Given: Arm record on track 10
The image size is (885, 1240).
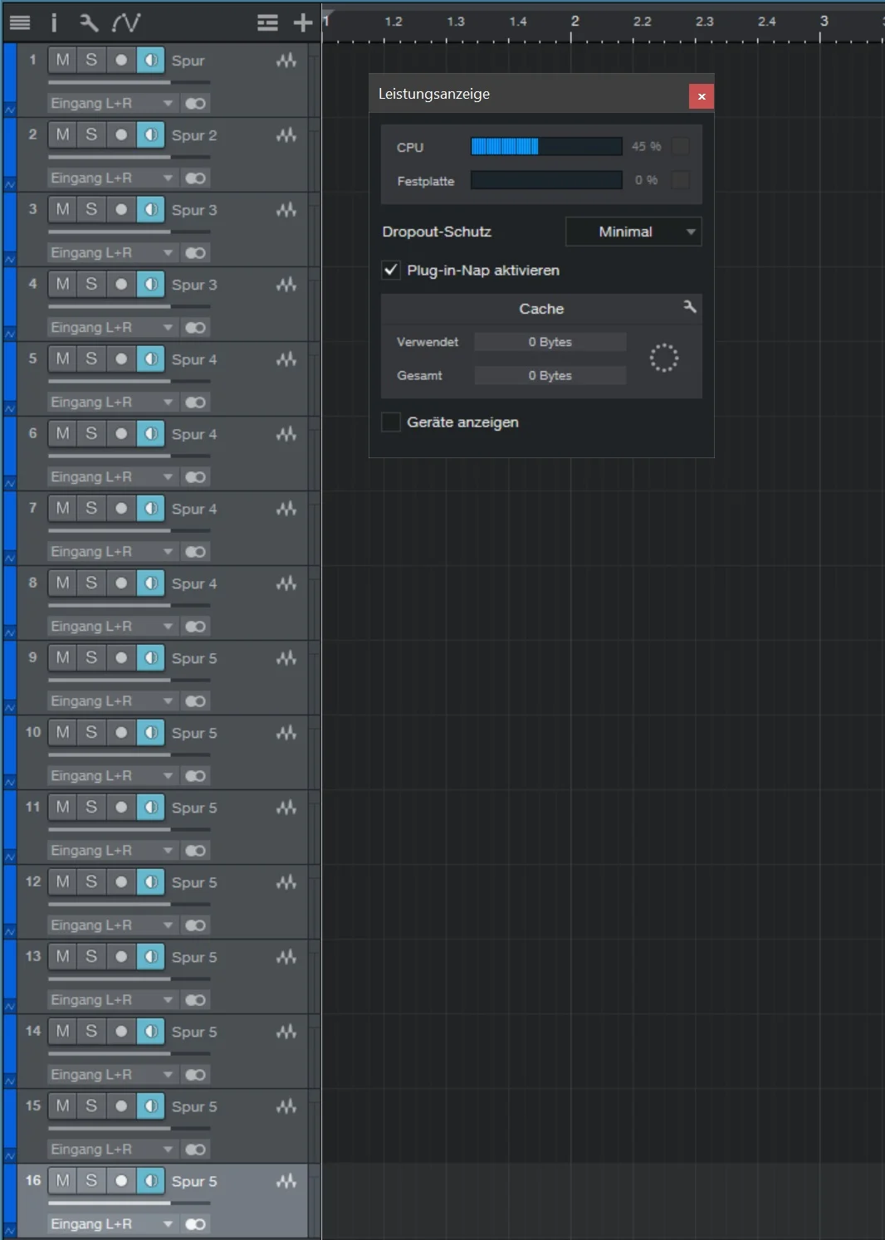Looking at the screenshot, I should (121, 732).
